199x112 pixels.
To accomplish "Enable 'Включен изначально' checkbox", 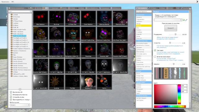I will pyautogui.click(x=155, y=57).
